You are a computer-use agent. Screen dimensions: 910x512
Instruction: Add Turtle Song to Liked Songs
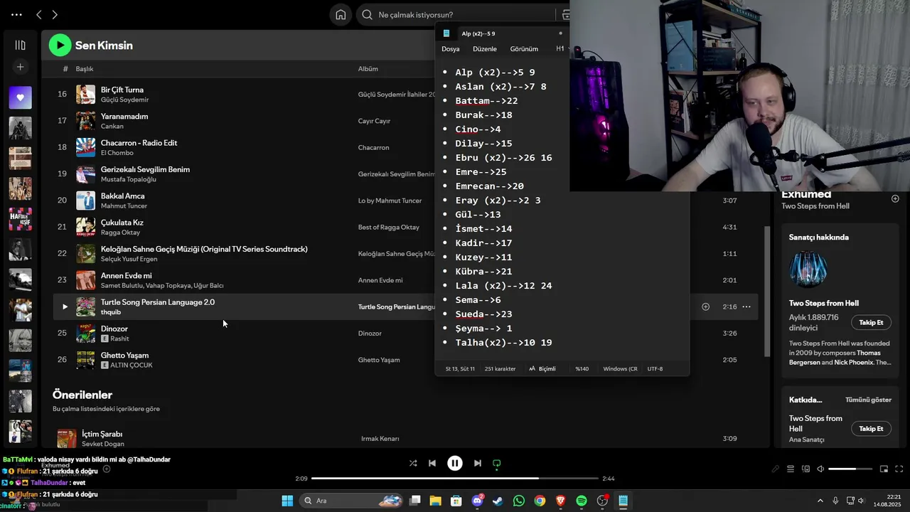[705, 306]
